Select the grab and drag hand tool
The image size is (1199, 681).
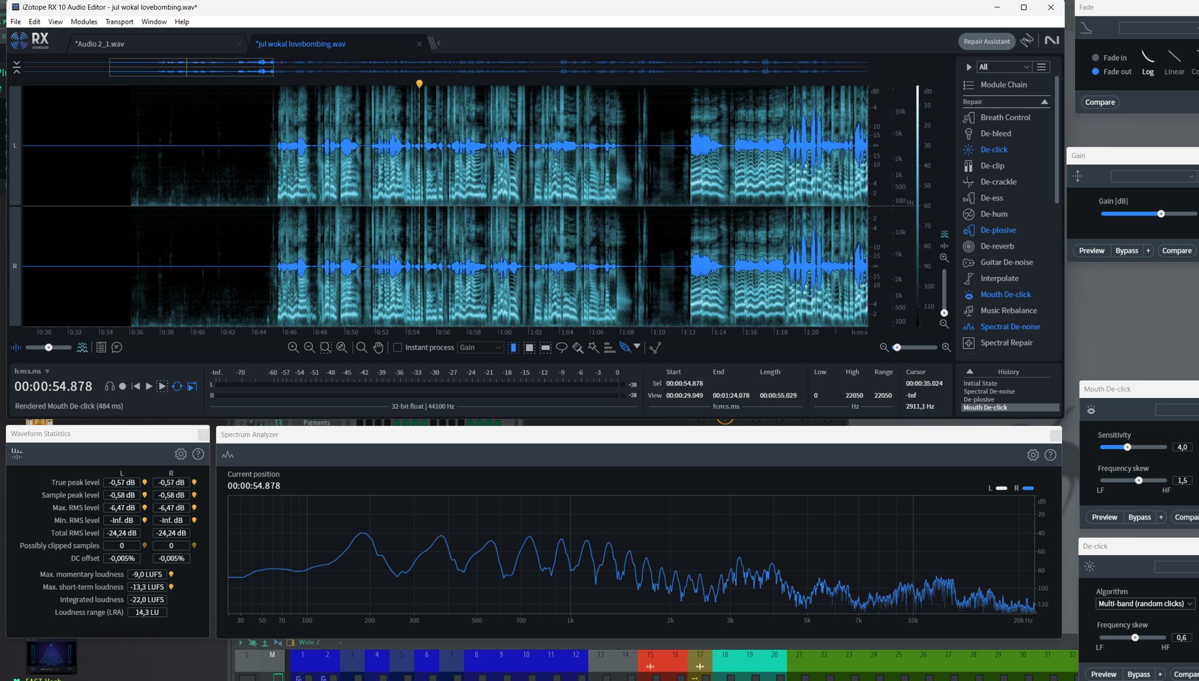coord(378,348)
